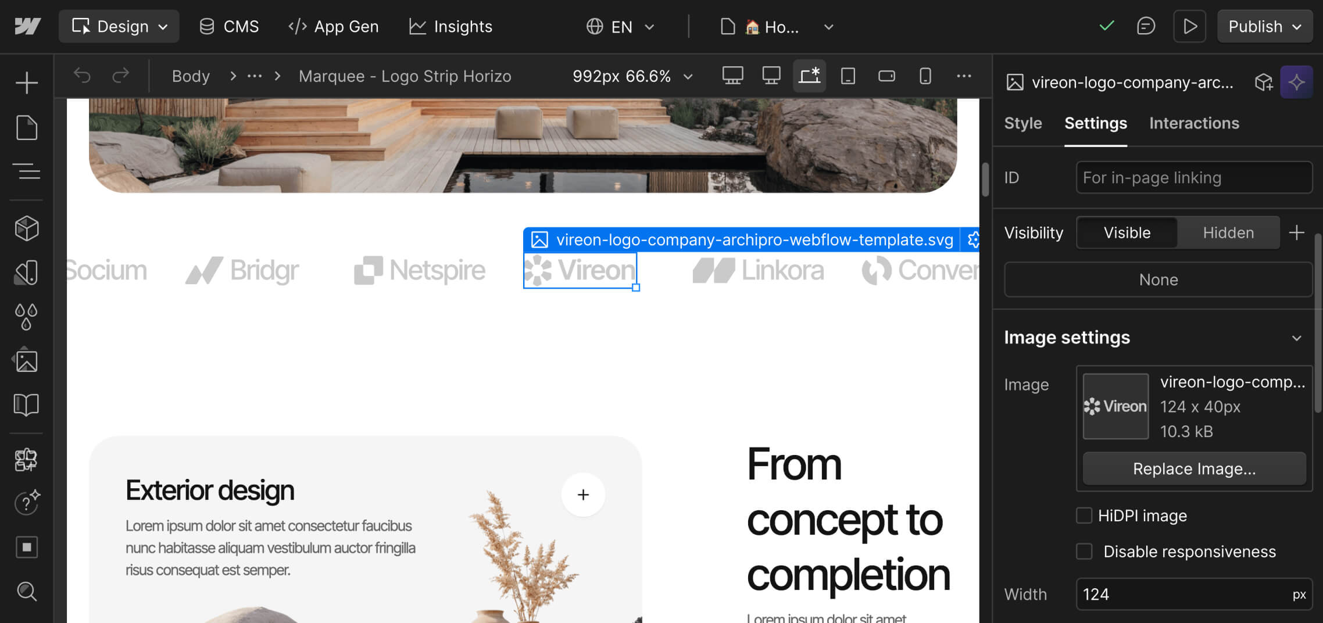Select the starred base breakpoint icon
Screen dimensions: 1323x623
(810, 76)
